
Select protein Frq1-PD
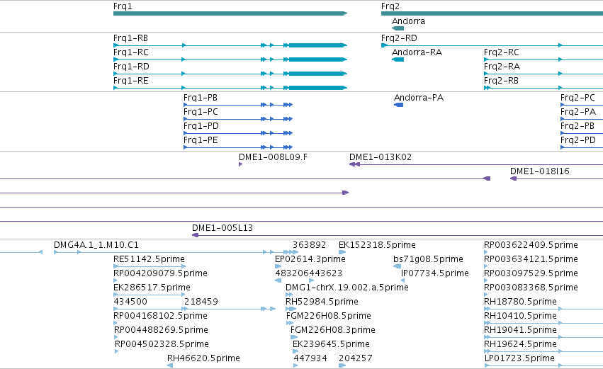(x=201, y=126)
